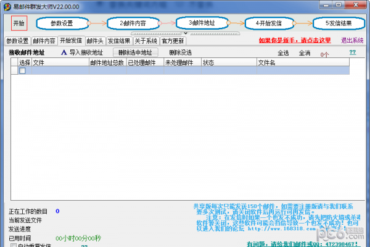
Task: Click the contact link 有问题，请给我们邮件或QQ
Action: coord(302,244)
